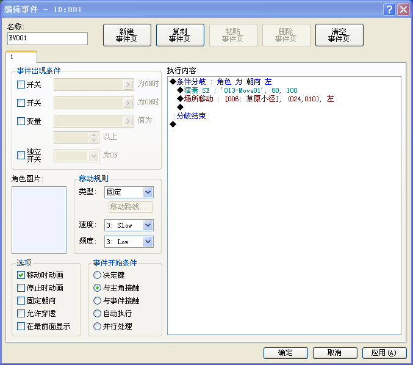Check the 在最前面显示 option

tap(21, 327)
